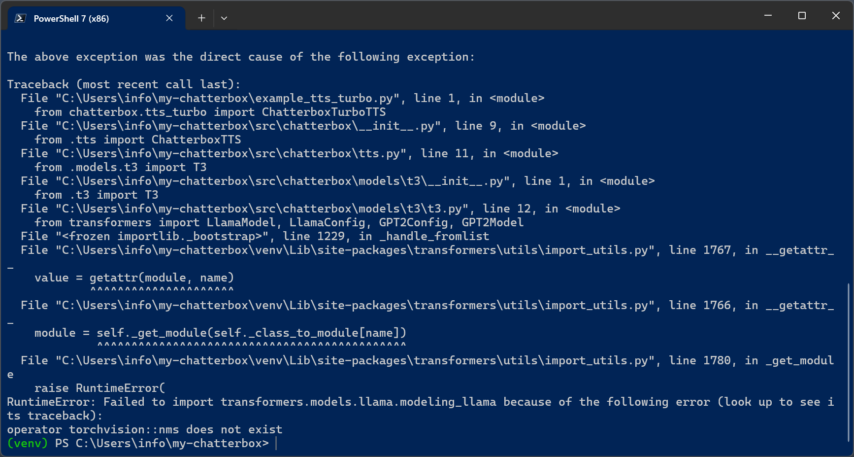Click the "torchvision::nms does not exist" error line
Viewport: 854px width, 457px height.
tap(144, 429)
